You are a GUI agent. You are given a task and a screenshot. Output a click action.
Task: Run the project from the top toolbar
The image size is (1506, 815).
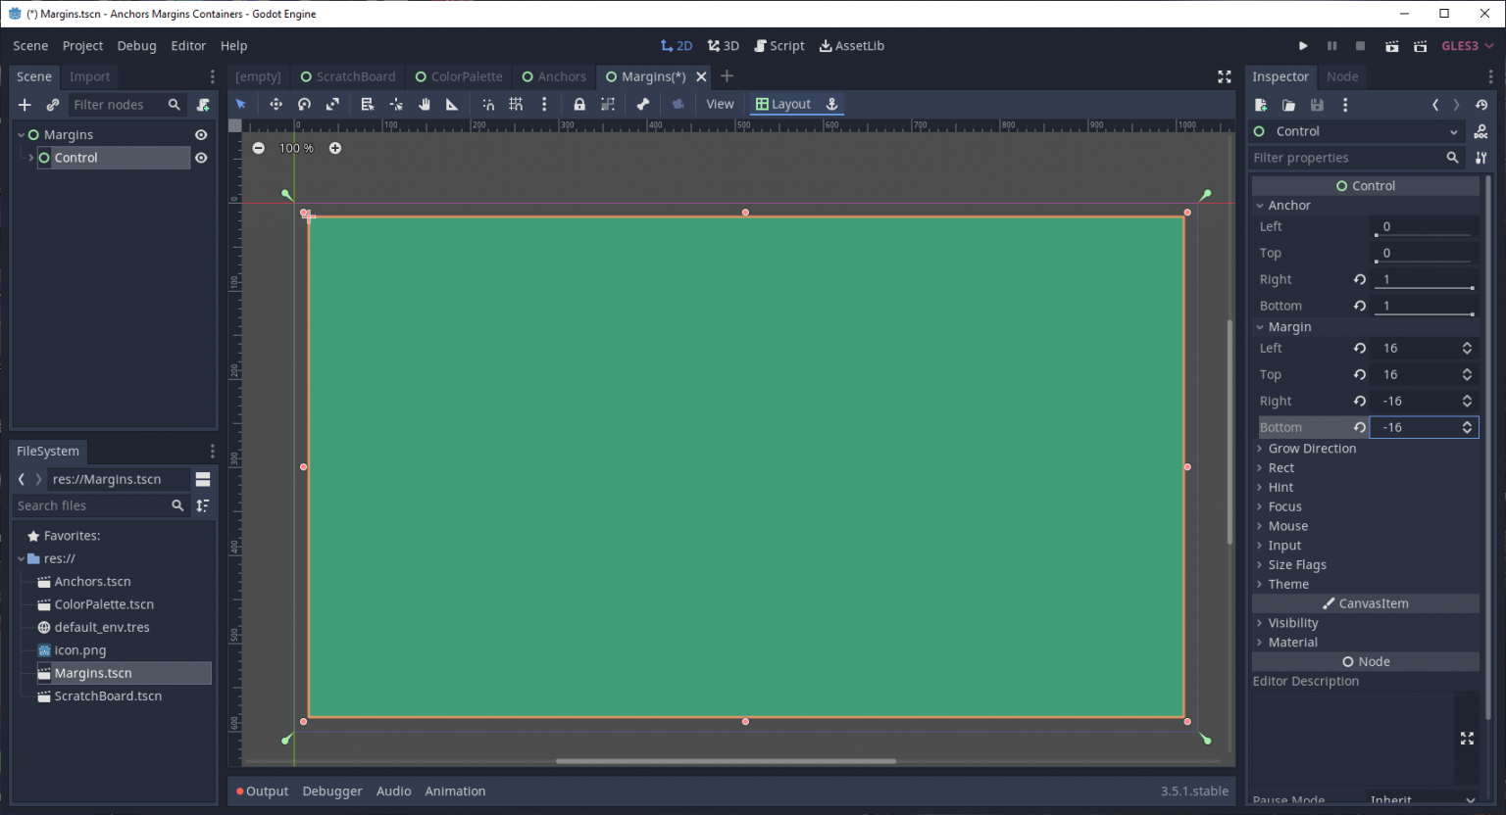pyautogui.click(x=1303, y=45)
